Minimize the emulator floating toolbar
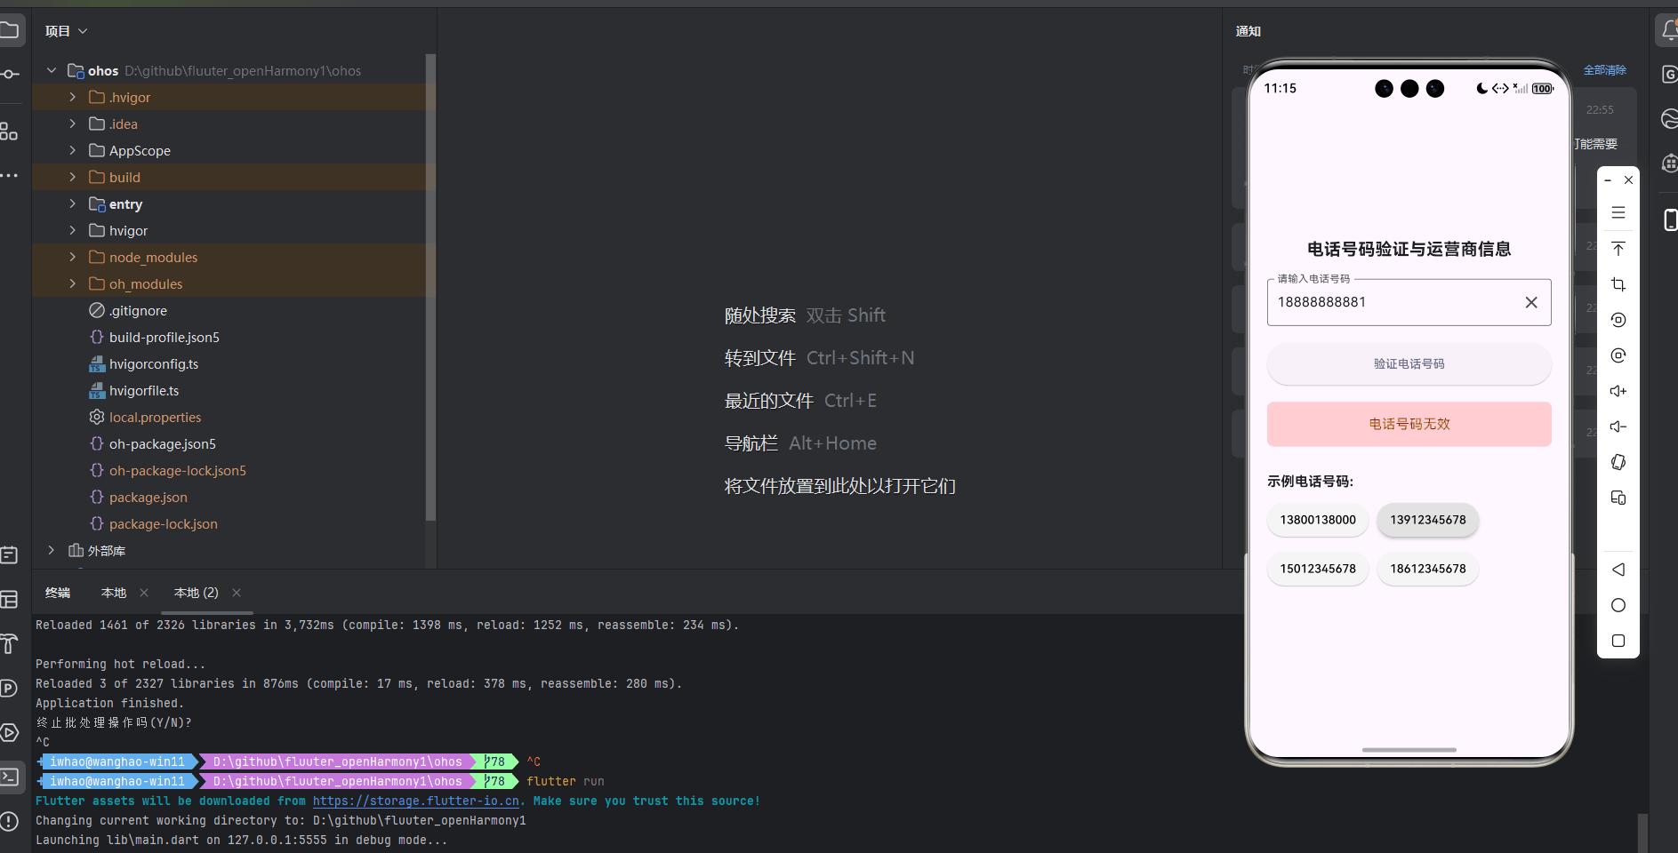The height and width of the screenshot is (853, 1678). pos(1608,180)
